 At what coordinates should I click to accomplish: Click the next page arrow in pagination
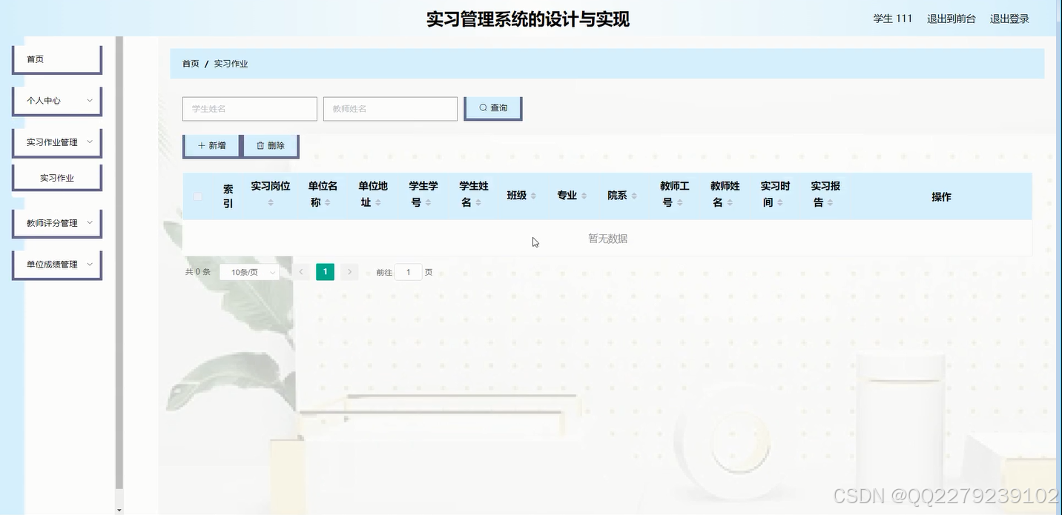[349, 272]
